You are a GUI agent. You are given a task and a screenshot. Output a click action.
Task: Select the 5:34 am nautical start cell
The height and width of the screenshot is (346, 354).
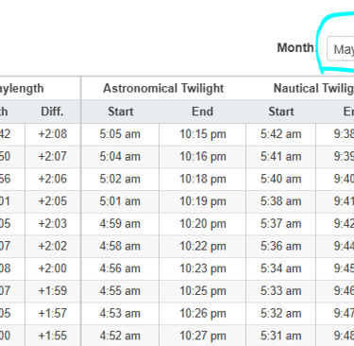click(x=280, y=268)
